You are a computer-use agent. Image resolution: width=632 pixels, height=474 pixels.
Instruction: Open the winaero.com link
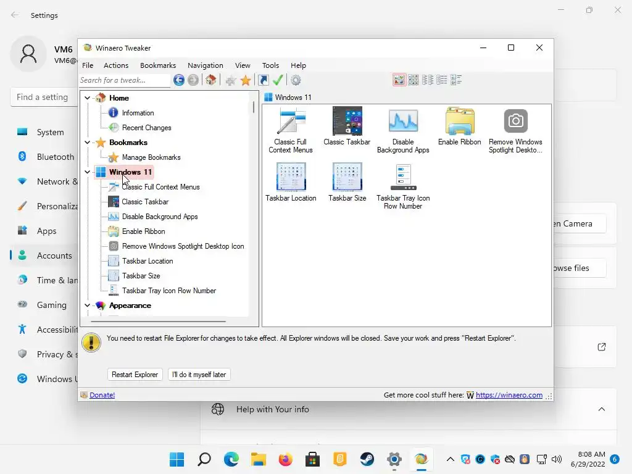pyautogui.click(x=509, y=395)
